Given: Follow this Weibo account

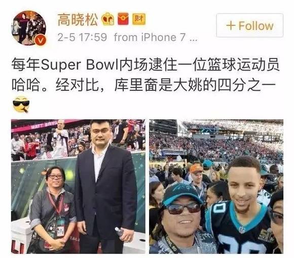Looking at the screenshot, I should coord(249,25).
